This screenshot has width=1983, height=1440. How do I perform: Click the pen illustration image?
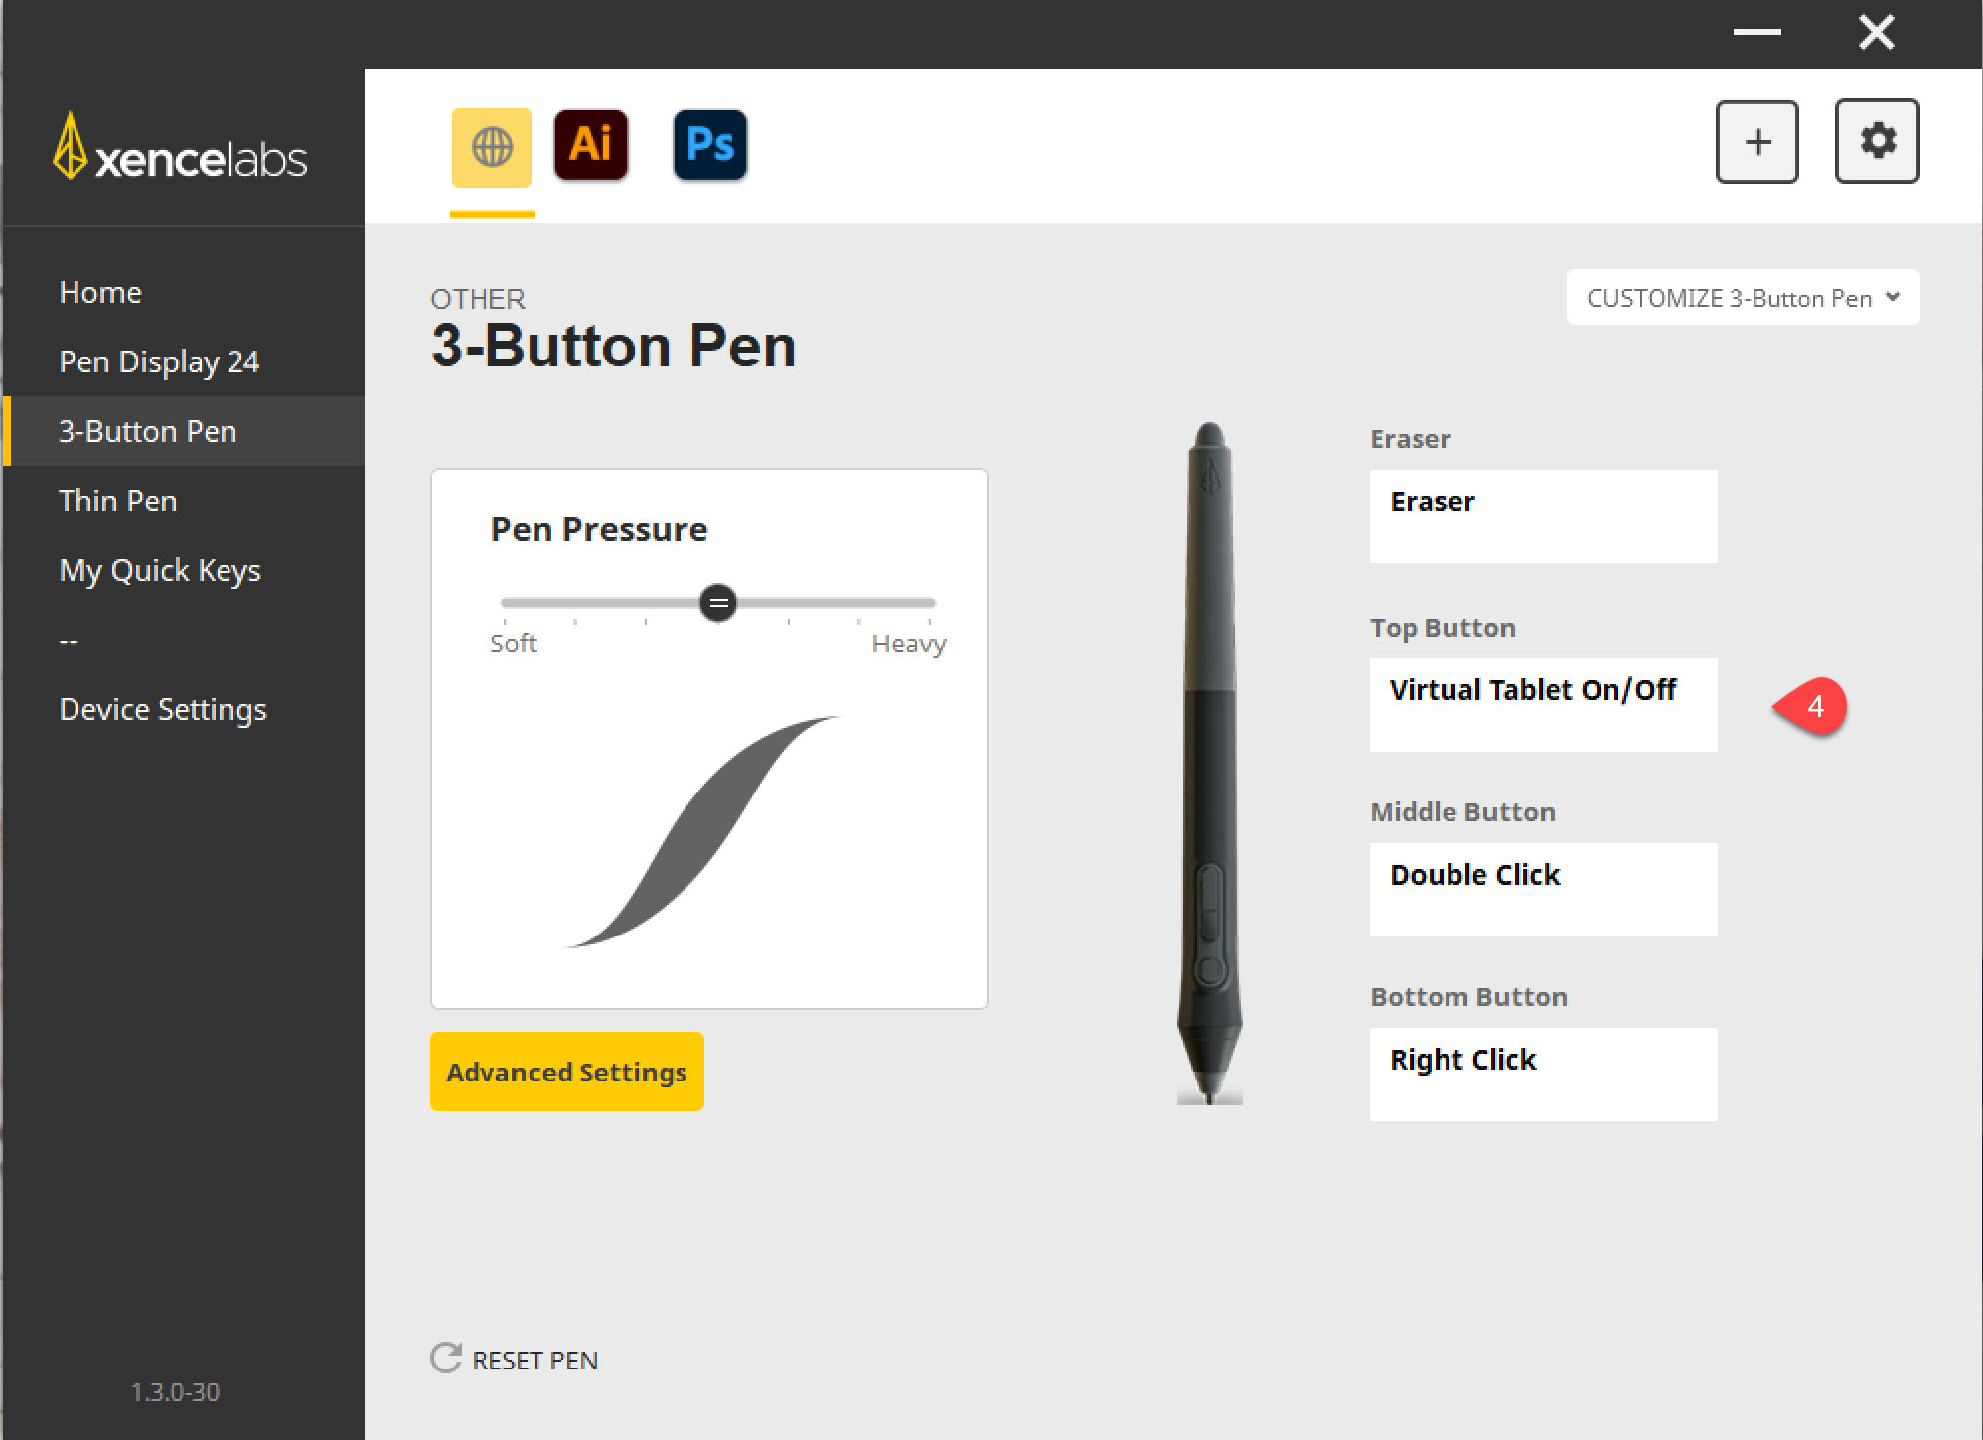tap(1209, 763)
